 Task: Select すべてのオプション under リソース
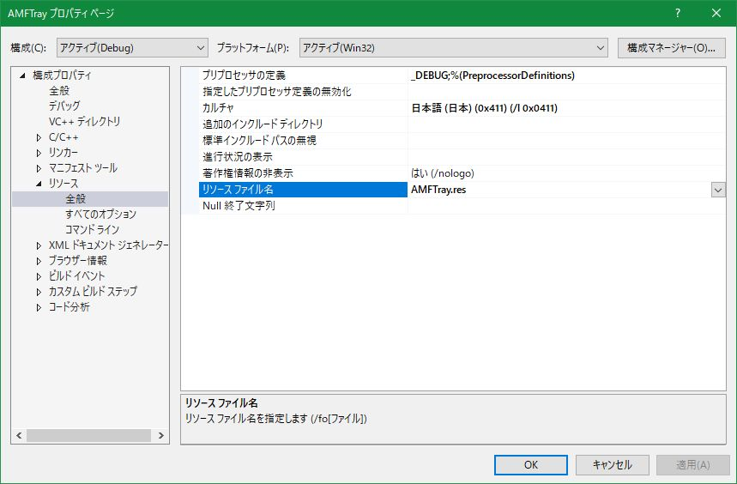click(100, 215)
